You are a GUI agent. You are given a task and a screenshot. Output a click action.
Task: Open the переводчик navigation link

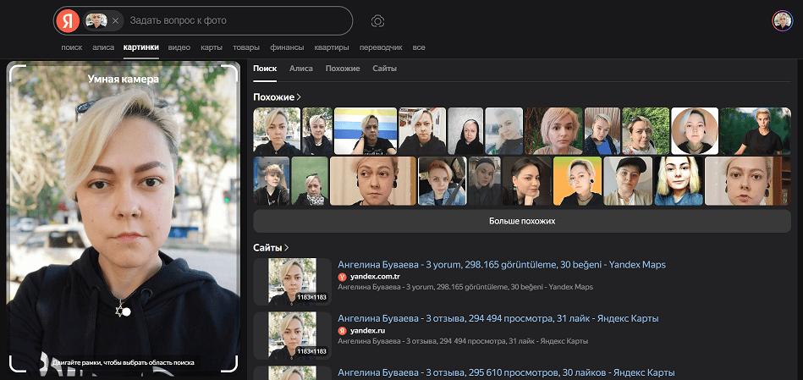[x=380, y=47]
